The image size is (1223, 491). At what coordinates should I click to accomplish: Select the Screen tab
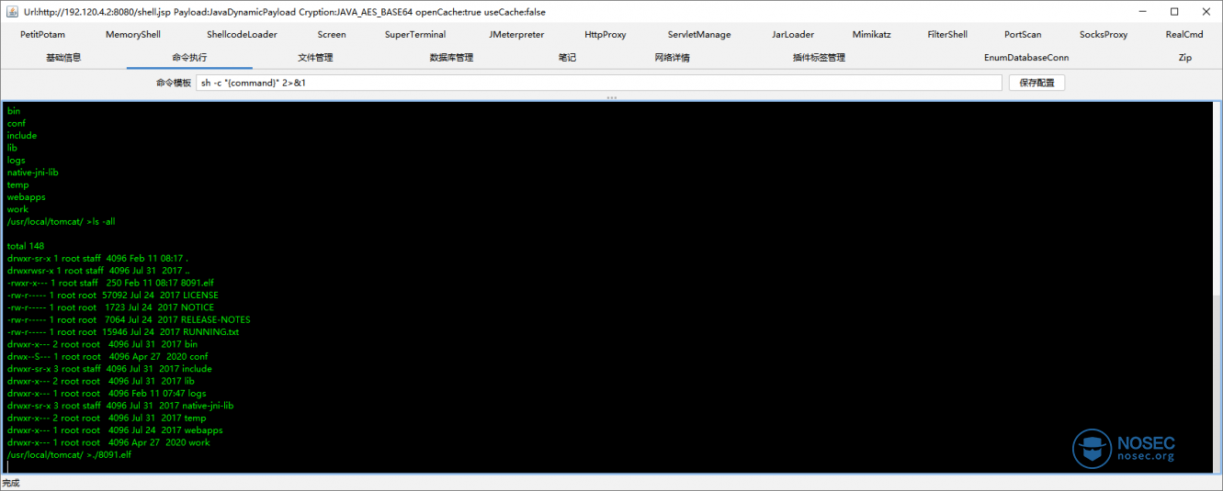pos(332,35)
